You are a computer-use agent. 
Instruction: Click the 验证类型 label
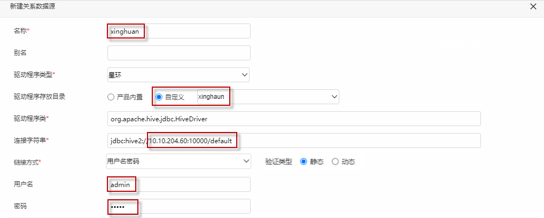(x=278, y=161)
